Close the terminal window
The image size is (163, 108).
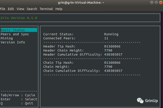[x=161, y=3]
